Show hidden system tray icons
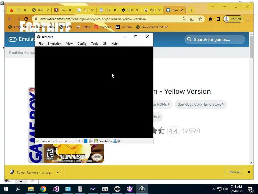The height and width of the screenshot is (194, 258). click(x=213, y=189)
